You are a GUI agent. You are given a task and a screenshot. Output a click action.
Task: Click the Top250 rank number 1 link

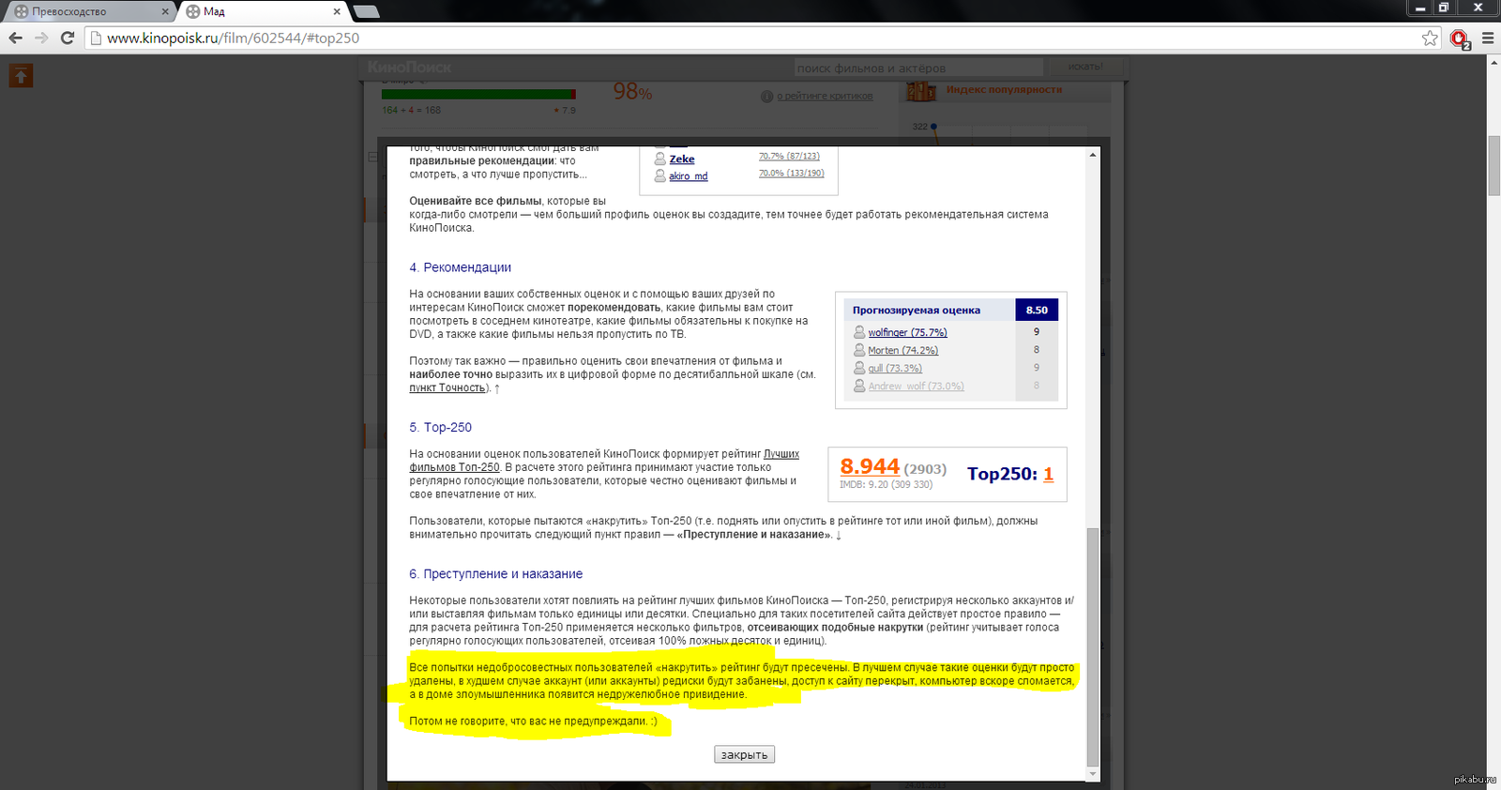[x=1048, y=474]
